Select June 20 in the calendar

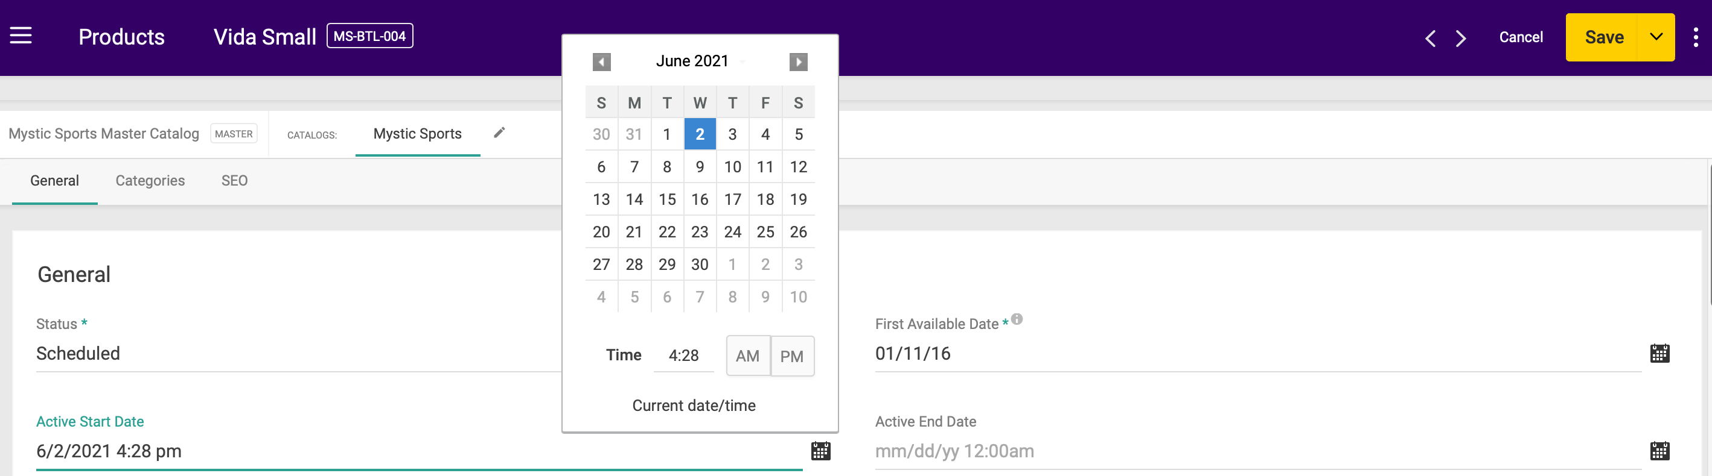coord(601,231)
